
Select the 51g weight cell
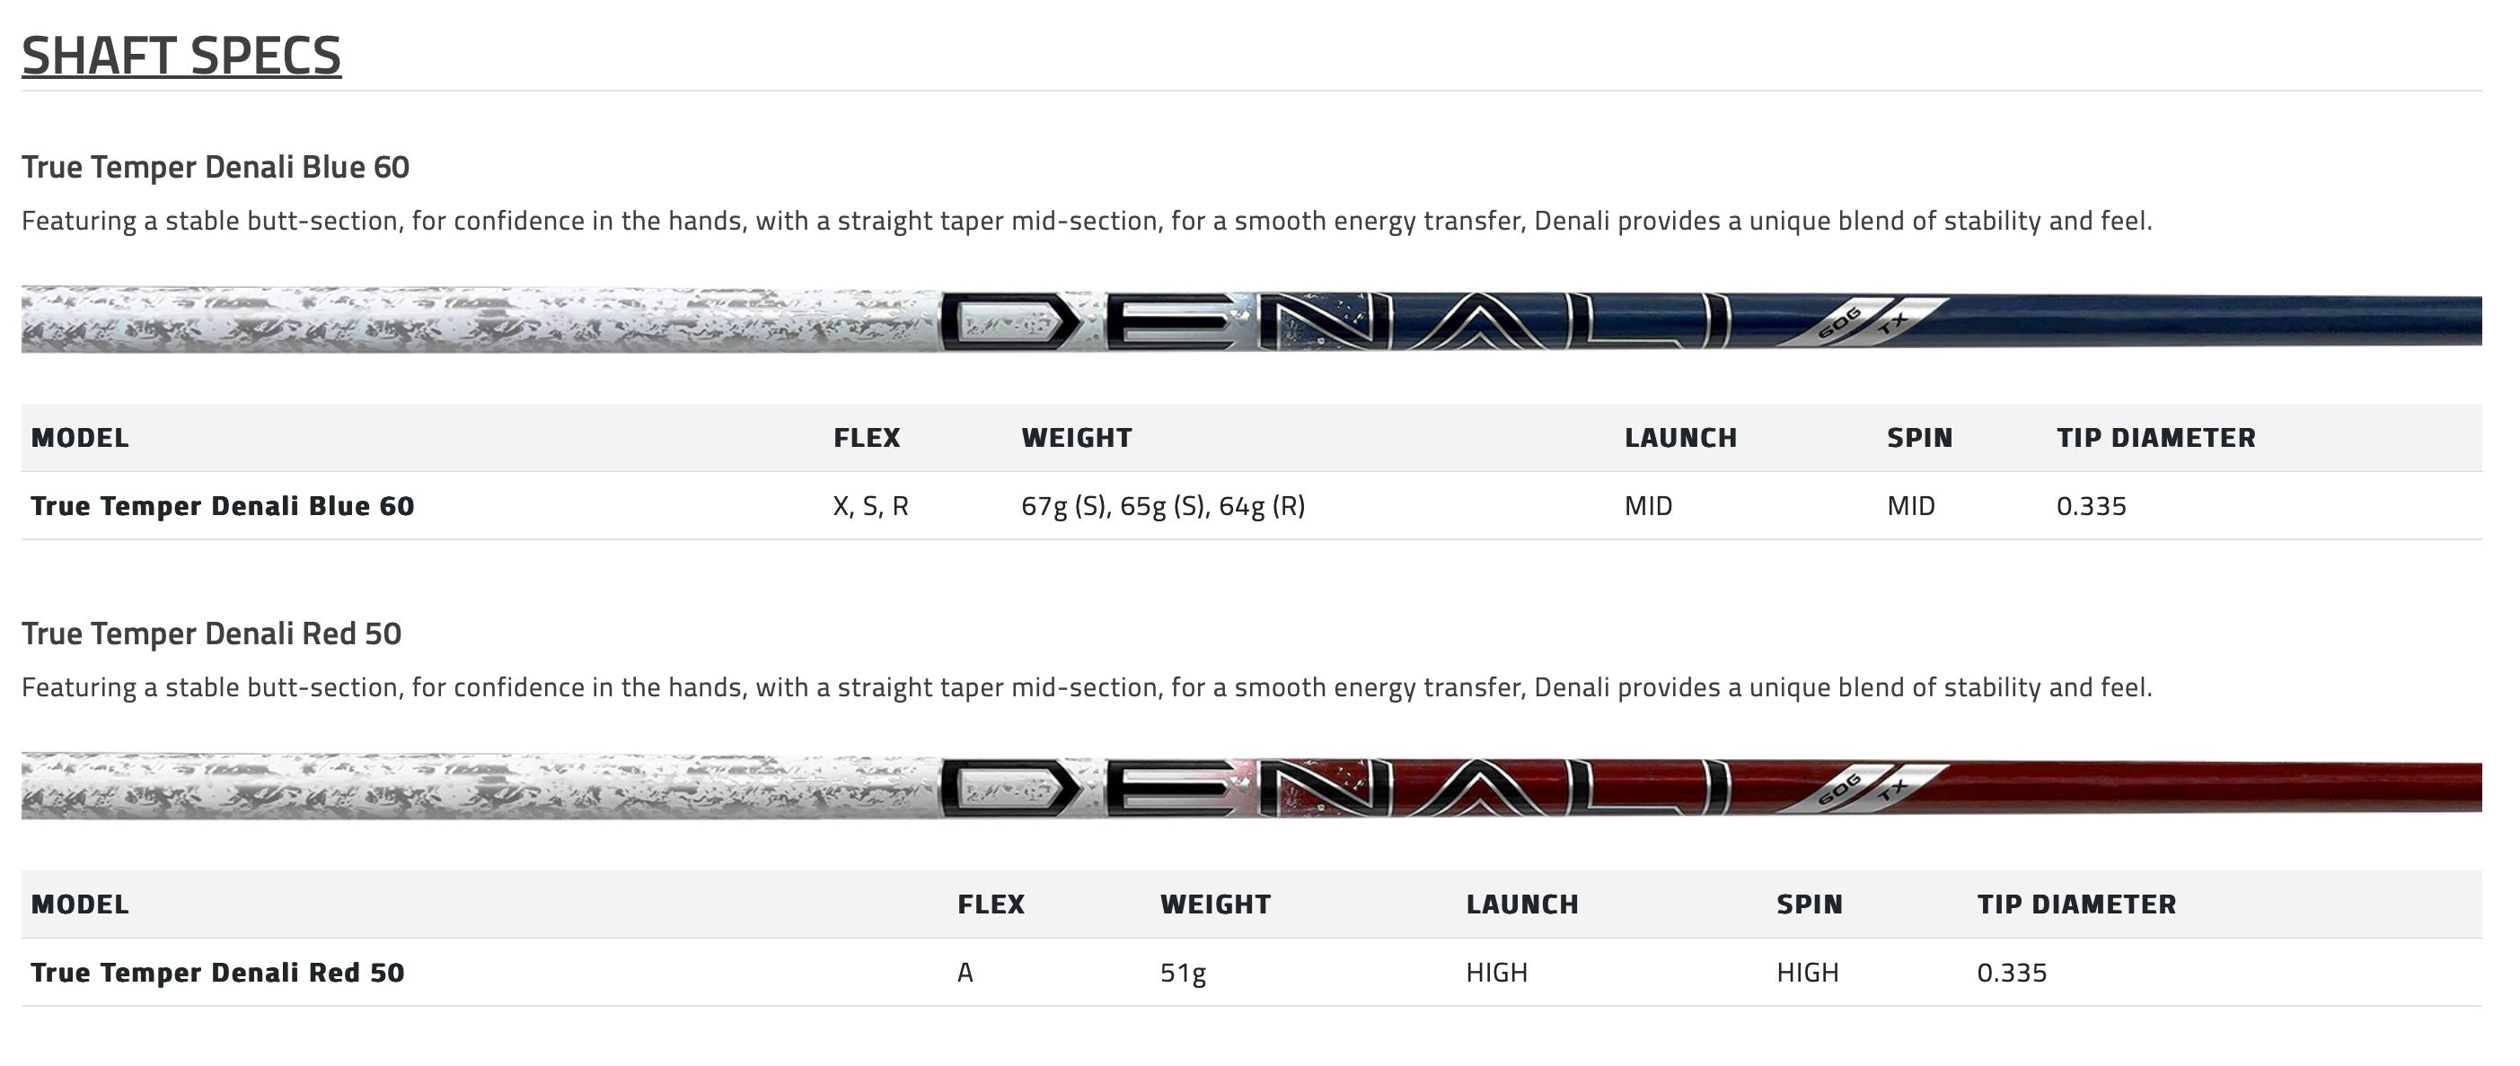1183,974
